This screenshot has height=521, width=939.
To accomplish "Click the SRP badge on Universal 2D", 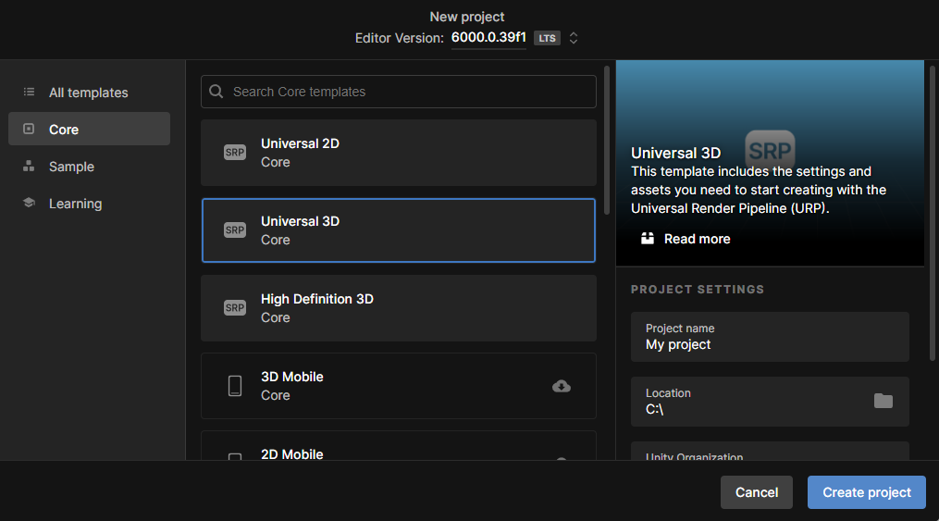I will tap(235, 152).
